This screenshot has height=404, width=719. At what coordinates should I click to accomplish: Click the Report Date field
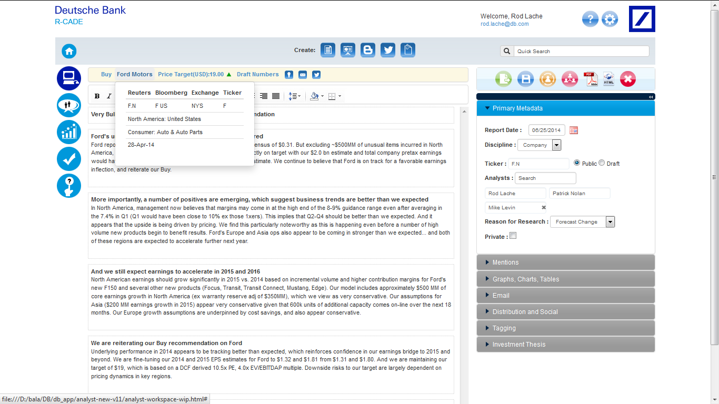(x=547, y=130)
